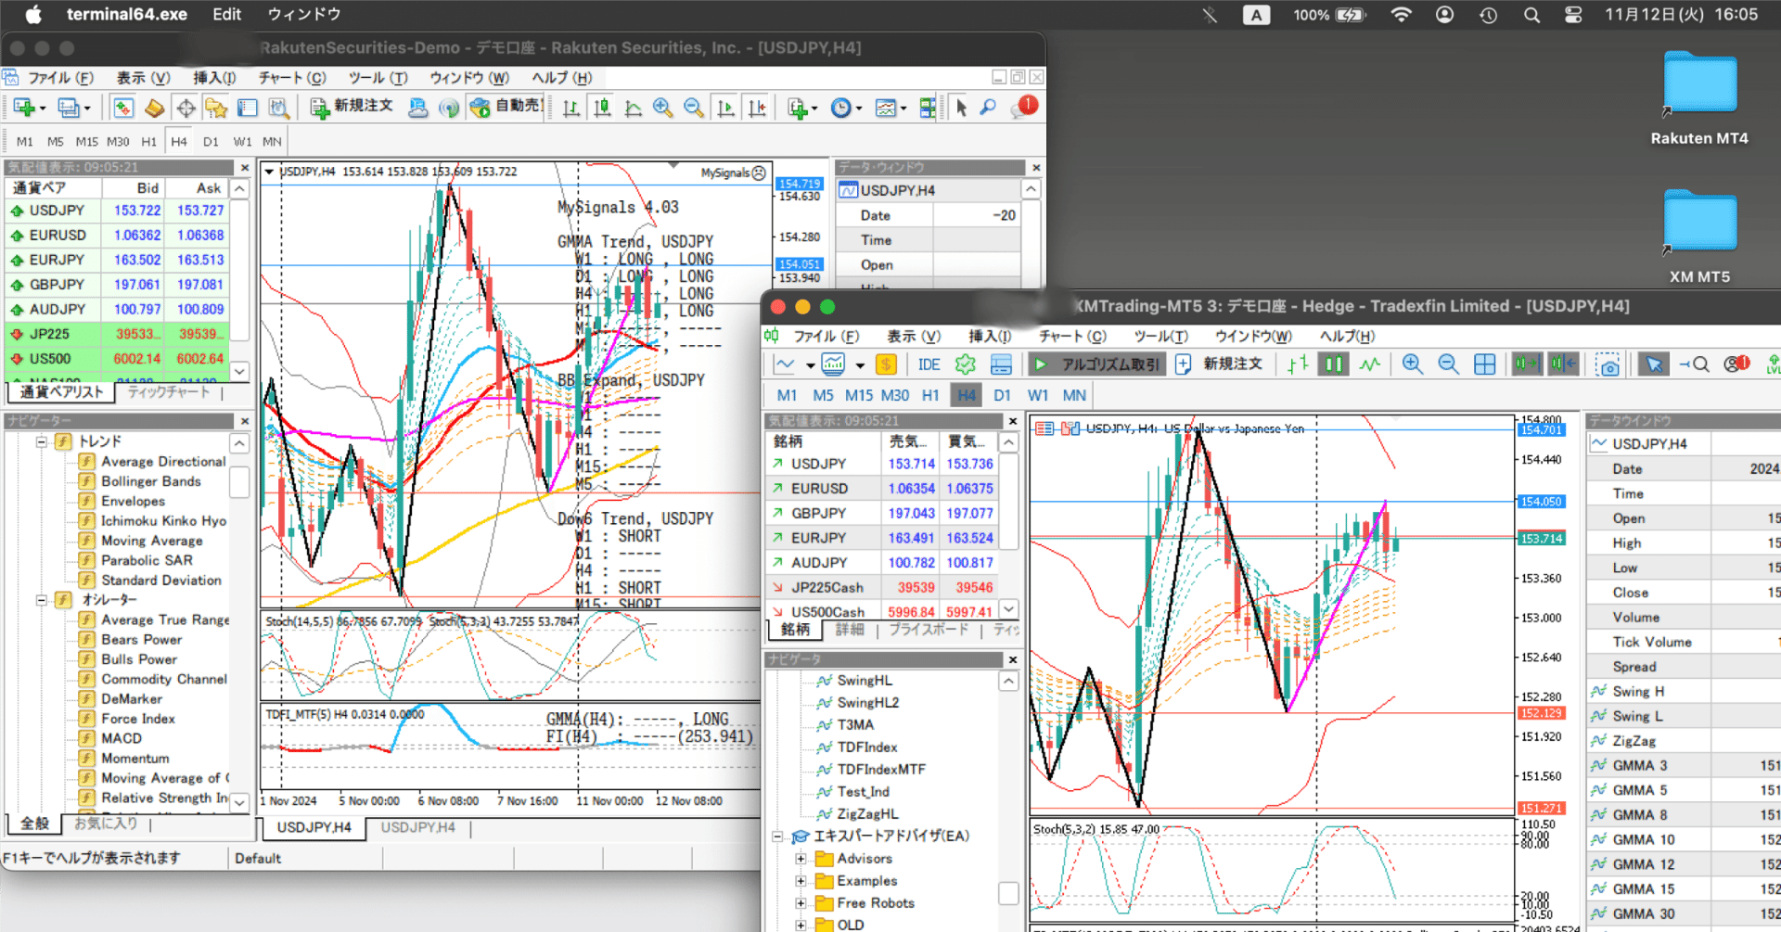1781x932 pixels.
Task: Open ファイル(F) menu in MT4 window
Action: [x=59, y=78]
